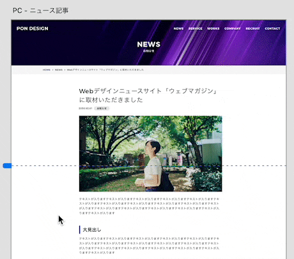
Task: Select the 大見出し heading
Action: (x=92, y=230)
